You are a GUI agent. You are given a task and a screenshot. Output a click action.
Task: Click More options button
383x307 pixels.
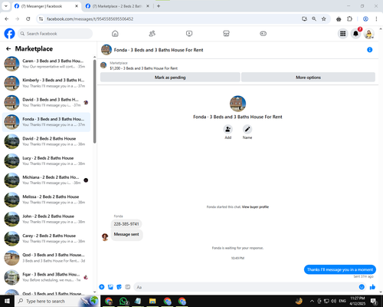coord(308,78)
